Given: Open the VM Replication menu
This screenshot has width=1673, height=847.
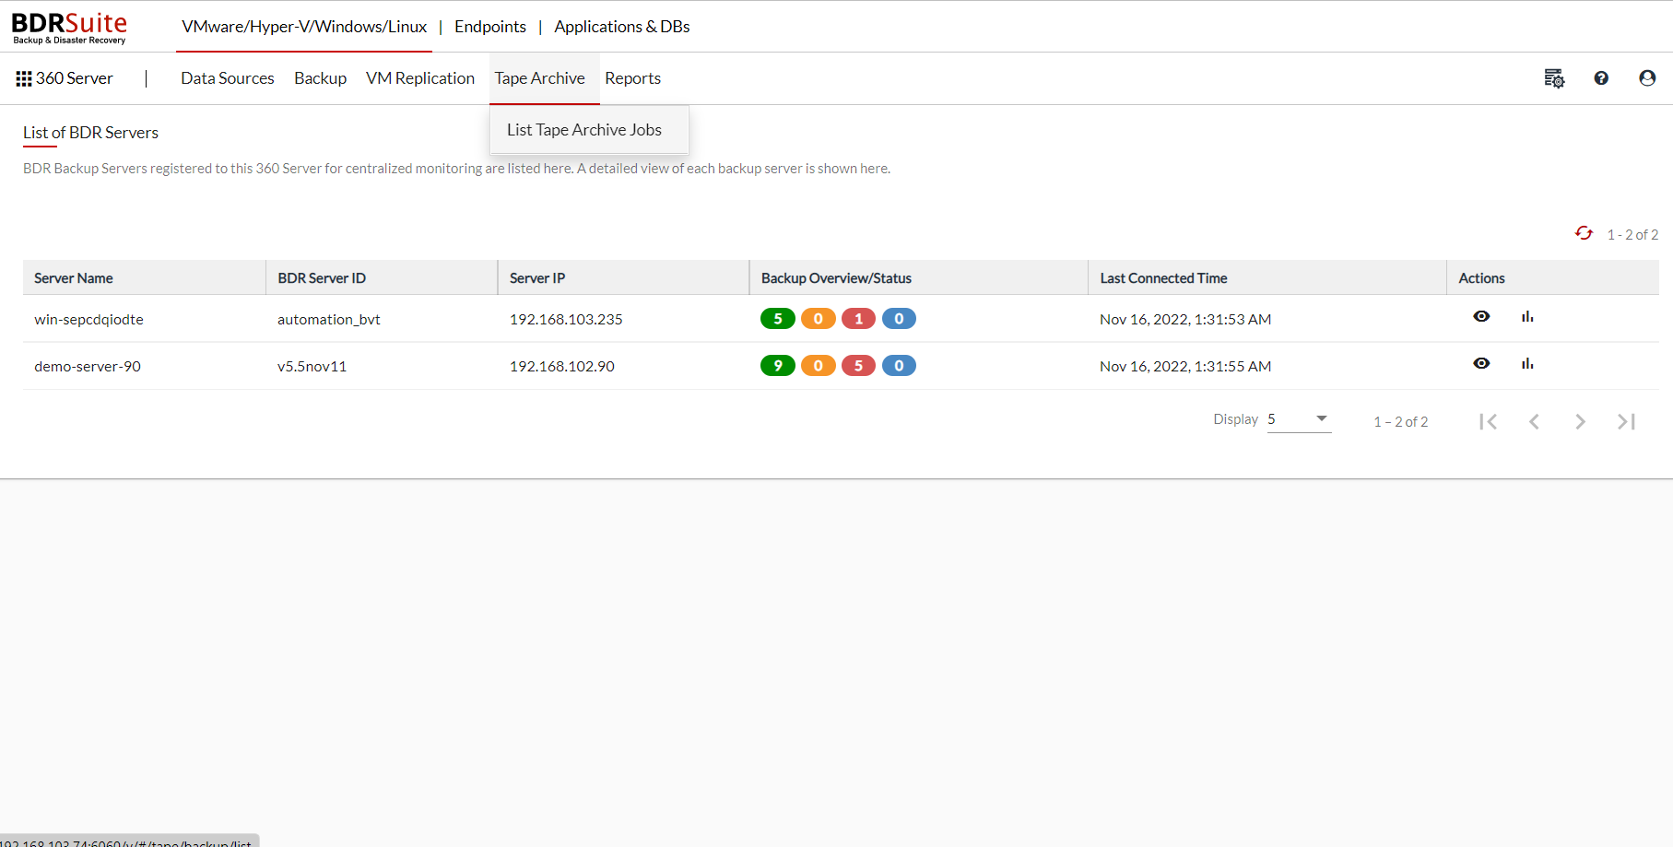Looking at the screenshot, I should pos(420,78).
